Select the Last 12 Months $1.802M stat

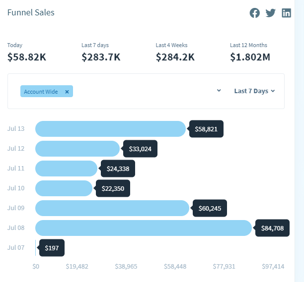click(250, 57)
